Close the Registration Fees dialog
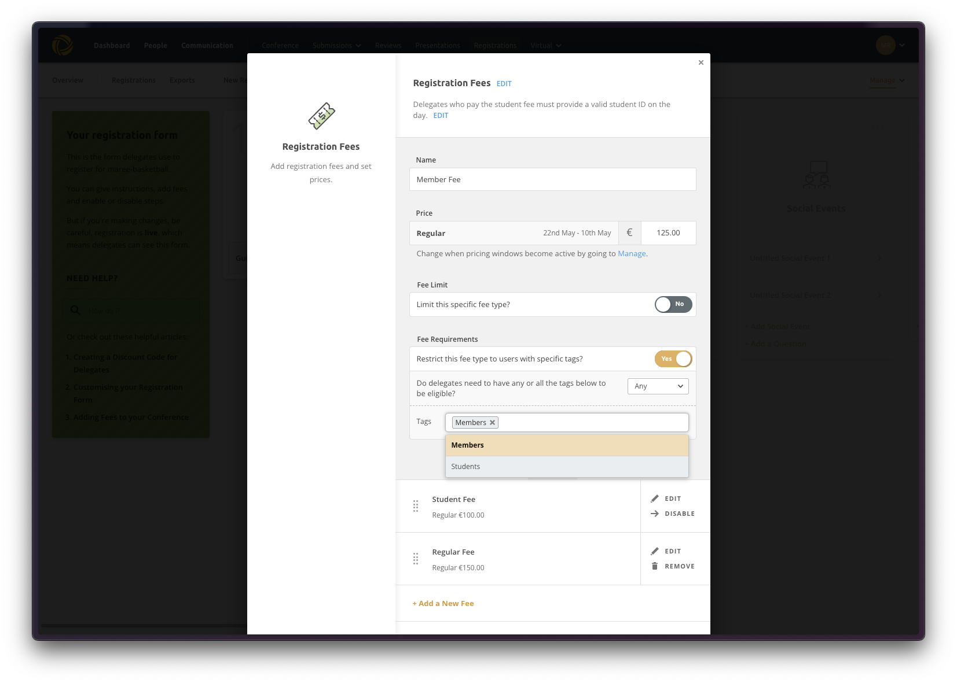Screen dimensions: 957x683 pos(701,62)
